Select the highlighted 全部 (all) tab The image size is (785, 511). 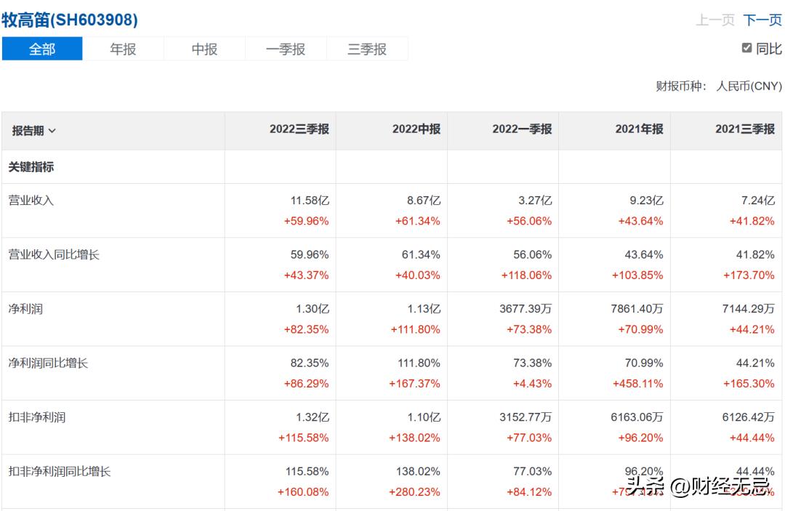(42, 49)
